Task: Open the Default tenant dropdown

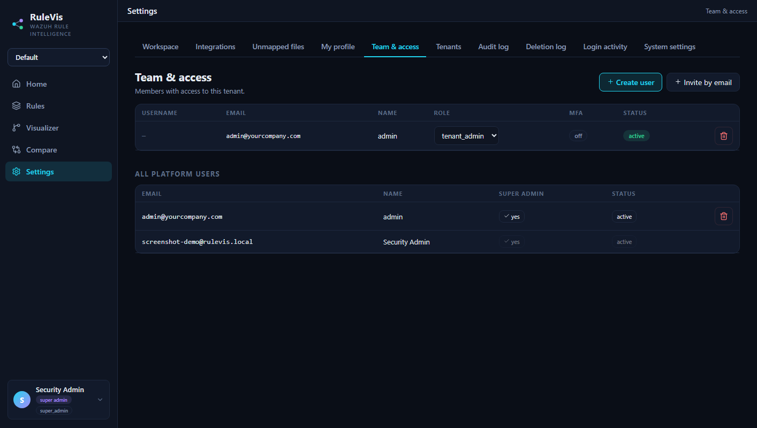Action: [x=58, y=57]
